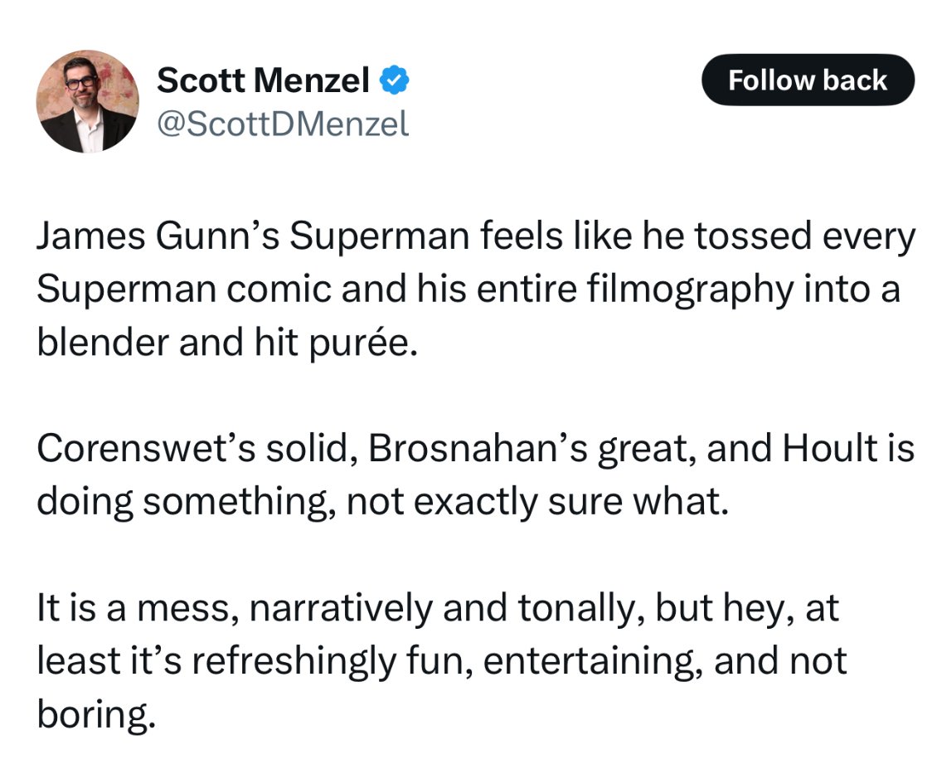This screenshot has width=937, height=784.
Task: Click the word entertaining in the tweet
Action: [x=592, y=661]
